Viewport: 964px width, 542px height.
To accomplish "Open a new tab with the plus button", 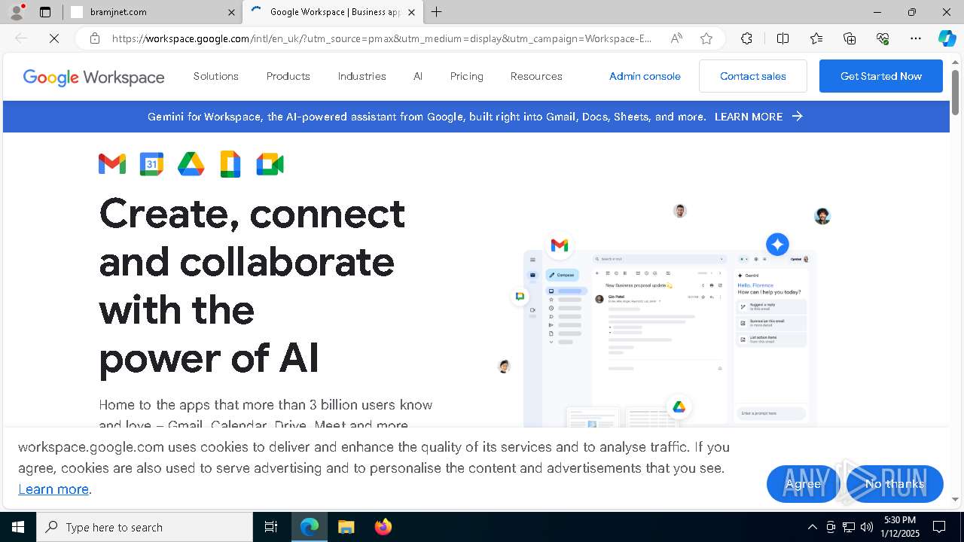I will [x=437, y=12].
